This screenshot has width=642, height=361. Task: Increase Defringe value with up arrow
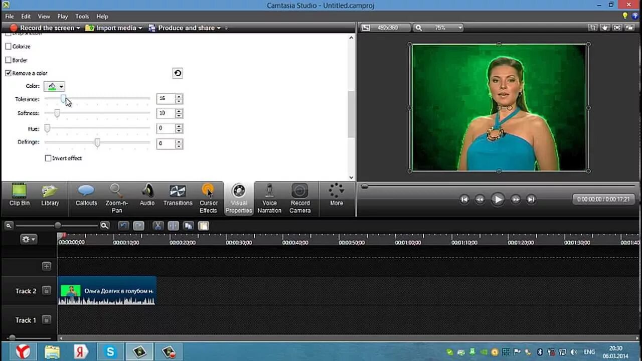pos(179,141)
